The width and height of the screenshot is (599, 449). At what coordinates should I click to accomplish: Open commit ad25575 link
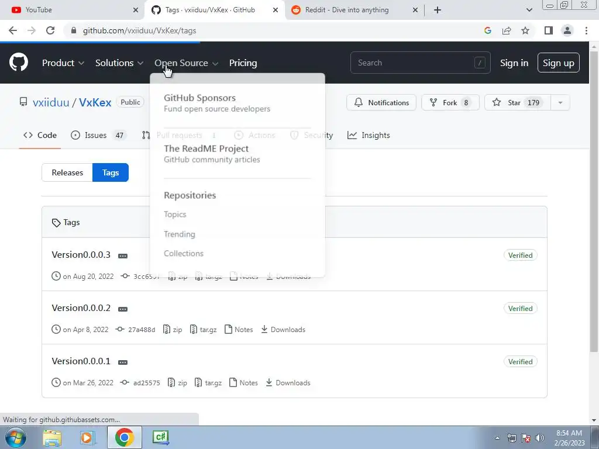[146, 382]
